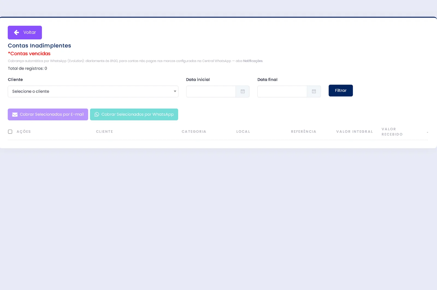Focus the Data inicial date field
Viewport: 437px width, 290px height.
point(211,91)
